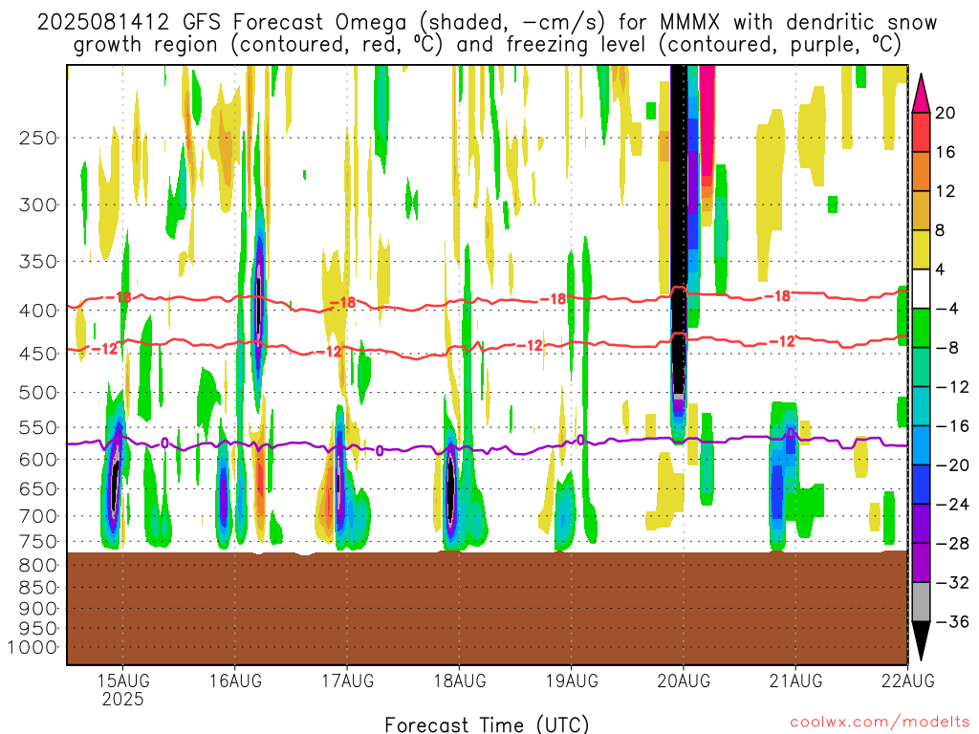Click the orange color bar segment between 12 and 16
The image size is (979, 734).
tap(921, 172)
